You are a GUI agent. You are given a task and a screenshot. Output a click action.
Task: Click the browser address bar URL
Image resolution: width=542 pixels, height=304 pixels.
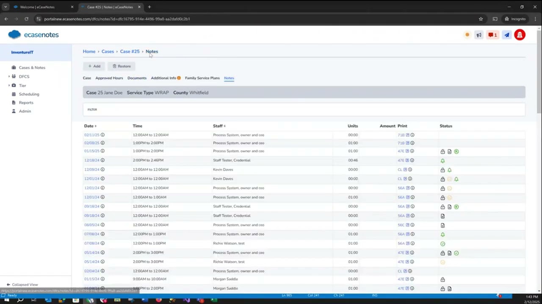click(x=117, y=19)
